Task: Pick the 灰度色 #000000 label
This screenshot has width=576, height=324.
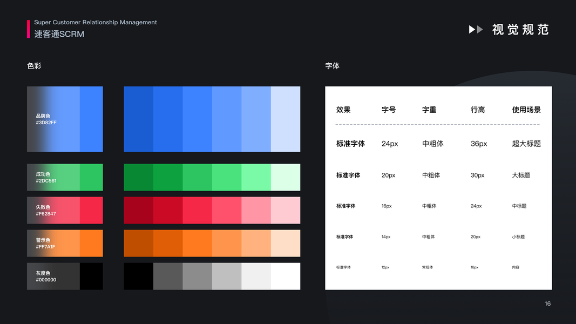Action: (46, 276)
